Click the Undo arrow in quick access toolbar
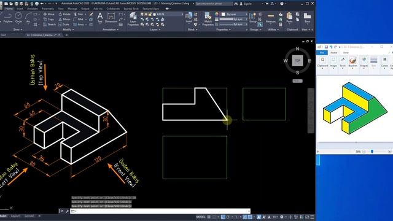The height and width of the screenshot is (221, 393). click(42, 4)
